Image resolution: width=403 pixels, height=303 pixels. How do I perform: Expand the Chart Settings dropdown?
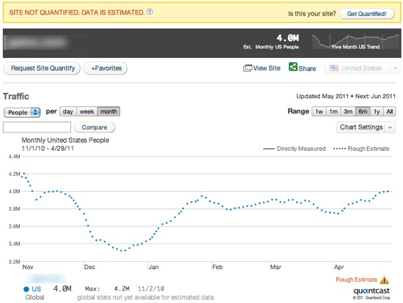coord(366,127)
